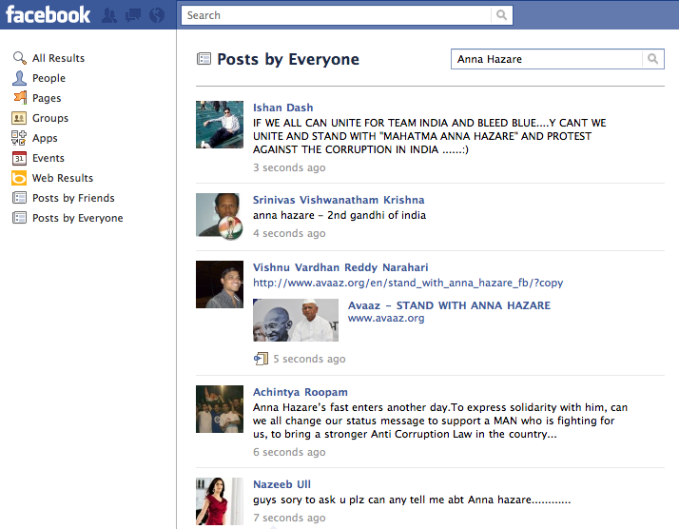Click magnifier button in top search bar
The width and height of the screenshot is (679, 529).
(501, 15)
